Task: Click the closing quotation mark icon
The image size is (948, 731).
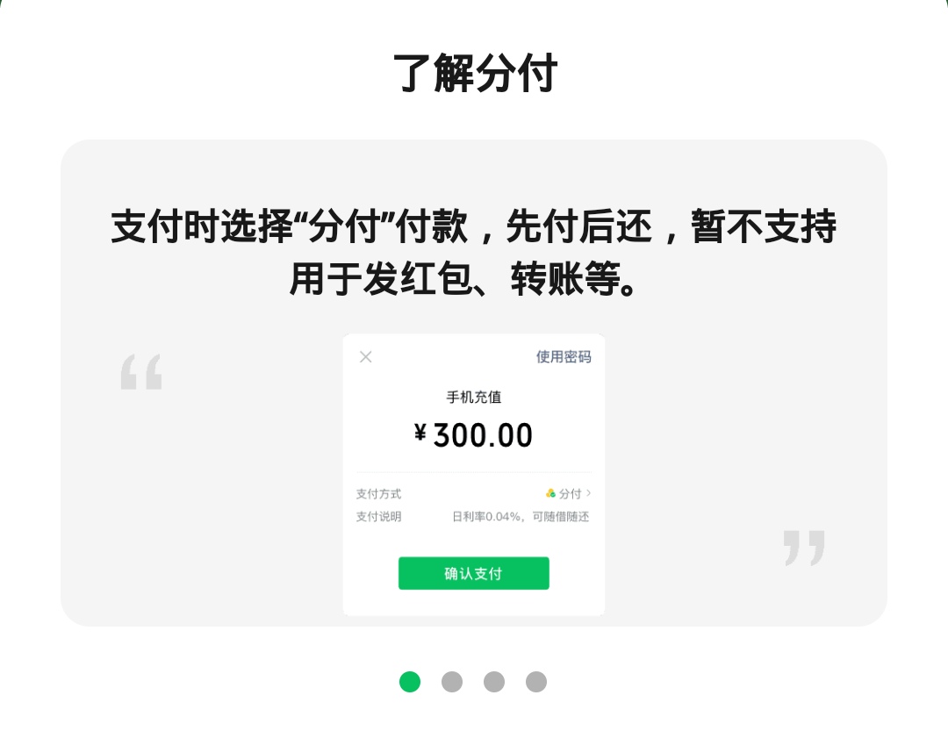Action: click(x=804, y=548)
